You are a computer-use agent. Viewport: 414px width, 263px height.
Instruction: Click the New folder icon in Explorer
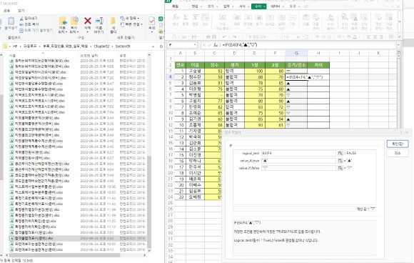(113, 21)
